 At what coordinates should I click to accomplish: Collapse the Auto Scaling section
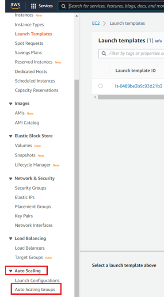coord(11,271)
